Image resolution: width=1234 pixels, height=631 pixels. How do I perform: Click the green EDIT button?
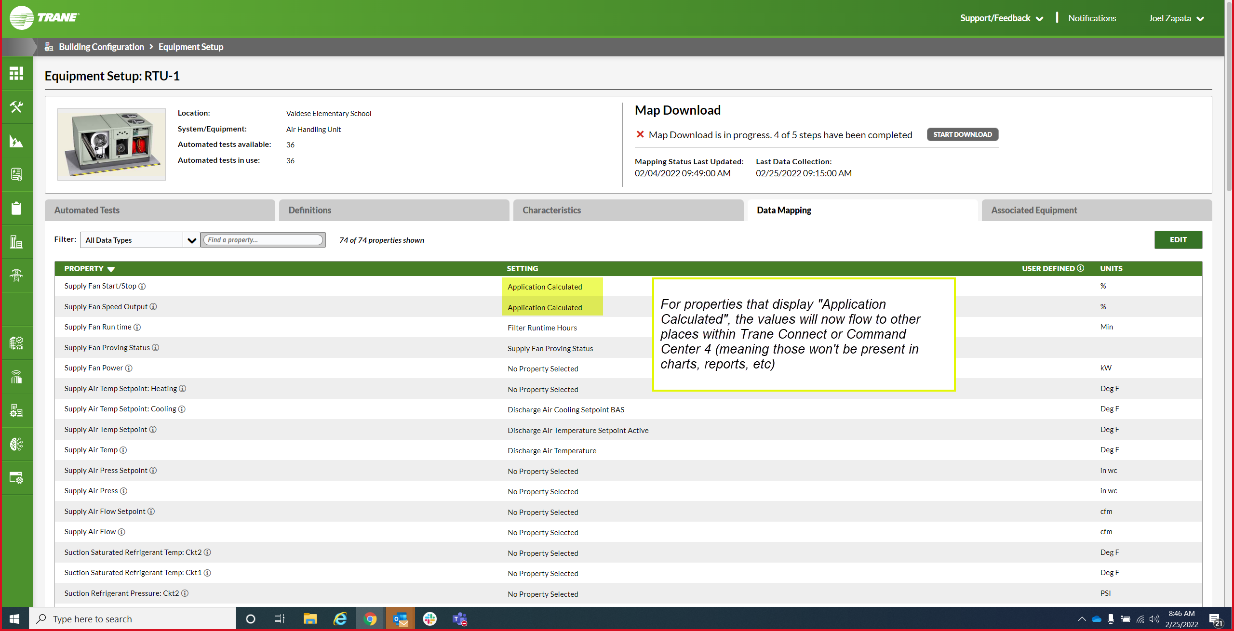1178,240
